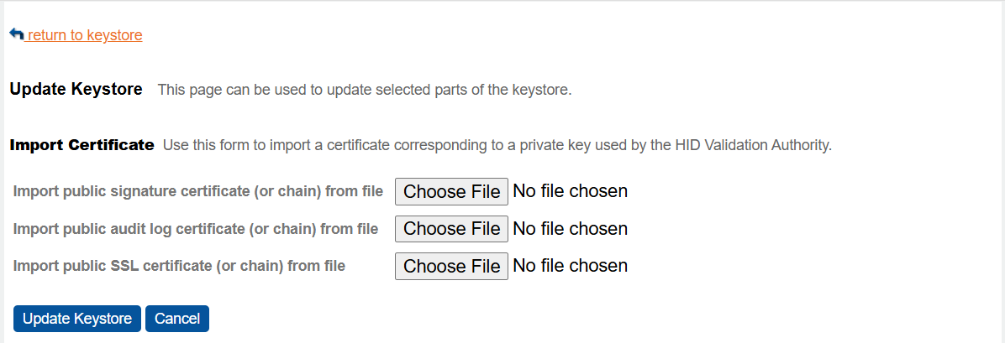Click the 'Import public SSL certificate' label

coord(179,266)
